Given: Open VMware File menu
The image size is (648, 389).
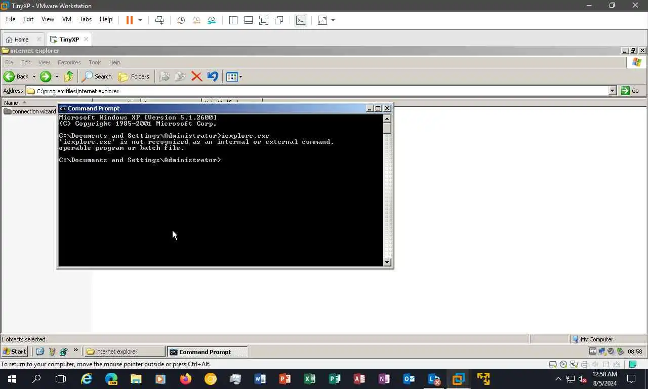Looking at the screenshot, I should pyautogui.click(x=11, y=19).
